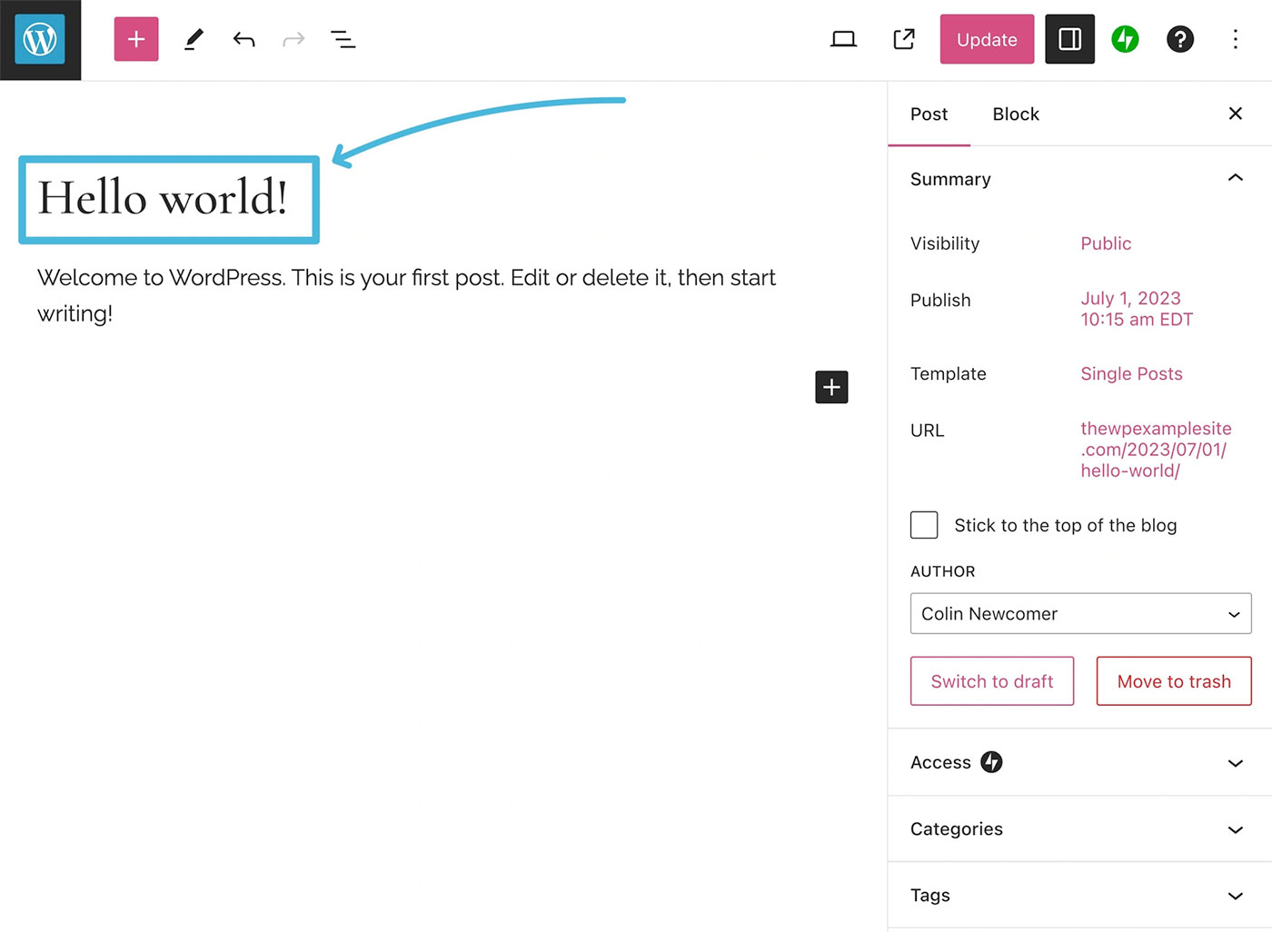
Task: Switch to the Post tab
Action: click(929, 114)
